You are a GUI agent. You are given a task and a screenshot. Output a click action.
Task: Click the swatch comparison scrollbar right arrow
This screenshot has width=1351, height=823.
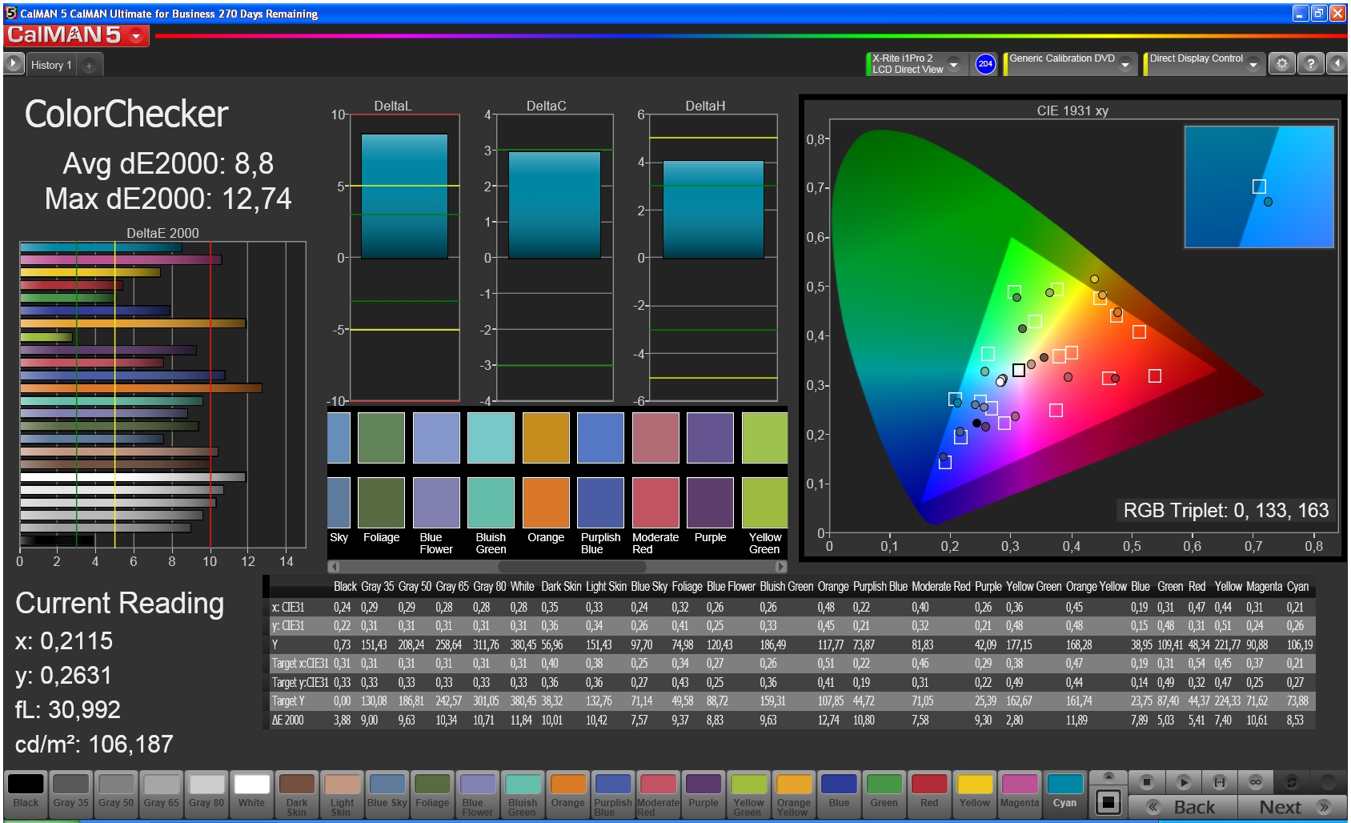[x=781, y=567]
